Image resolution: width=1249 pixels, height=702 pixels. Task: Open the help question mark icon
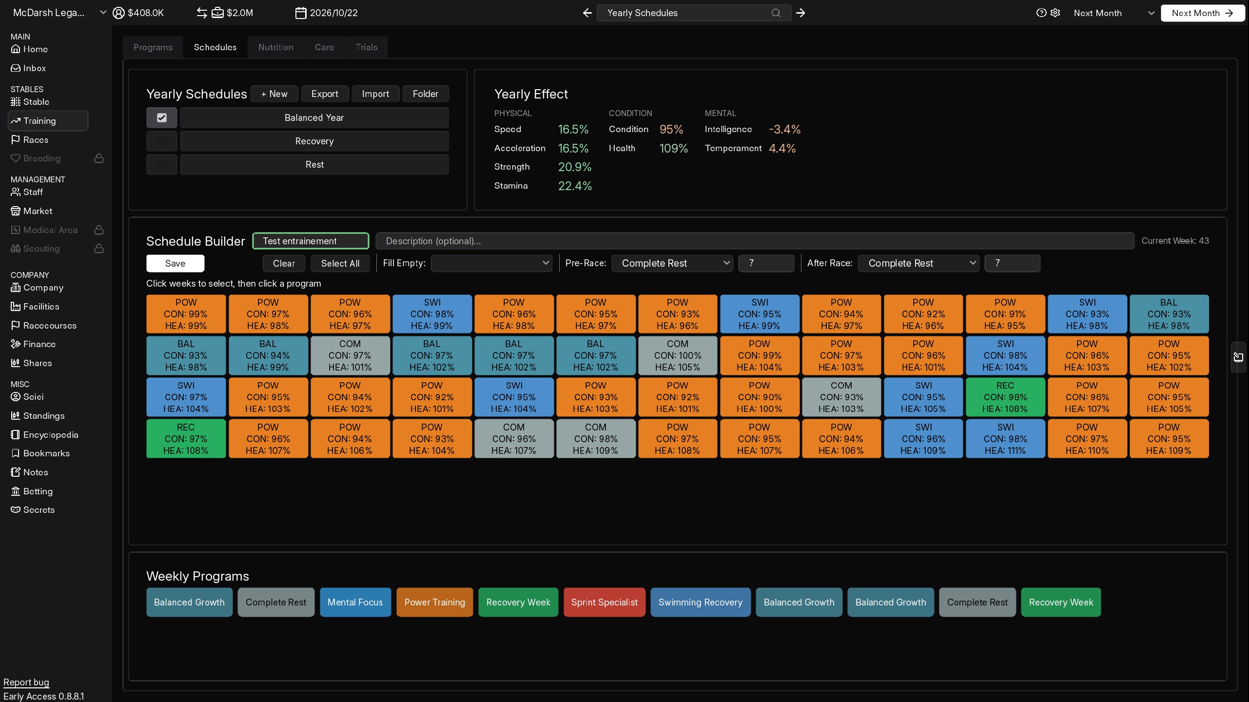coord(1041,13)
